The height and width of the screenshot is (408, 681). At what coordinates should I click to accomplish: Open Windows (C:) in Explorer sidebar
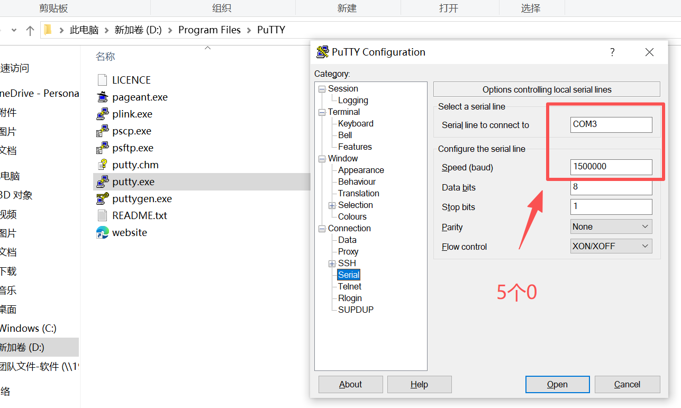28,328
